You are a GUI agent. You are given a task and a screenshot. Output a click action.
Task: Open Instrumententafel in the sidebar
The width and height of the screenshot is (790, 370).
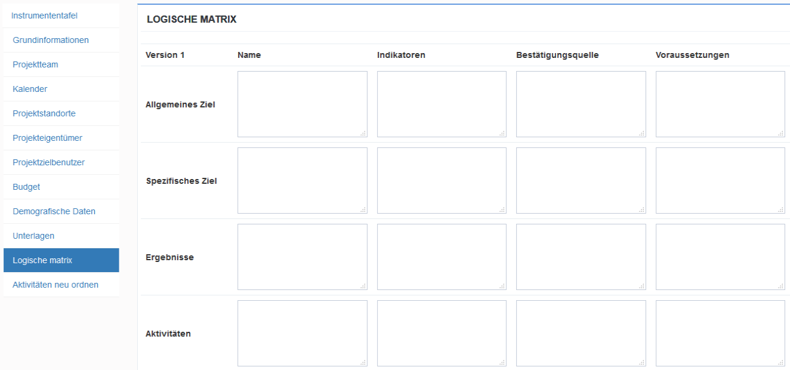click(x=61, y=16)
